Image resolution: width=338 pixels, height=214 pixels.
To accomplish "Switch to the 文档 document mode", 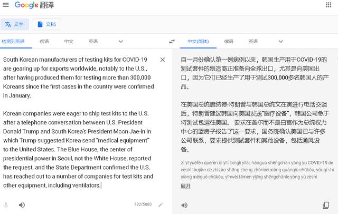I will tap(47, 24).
